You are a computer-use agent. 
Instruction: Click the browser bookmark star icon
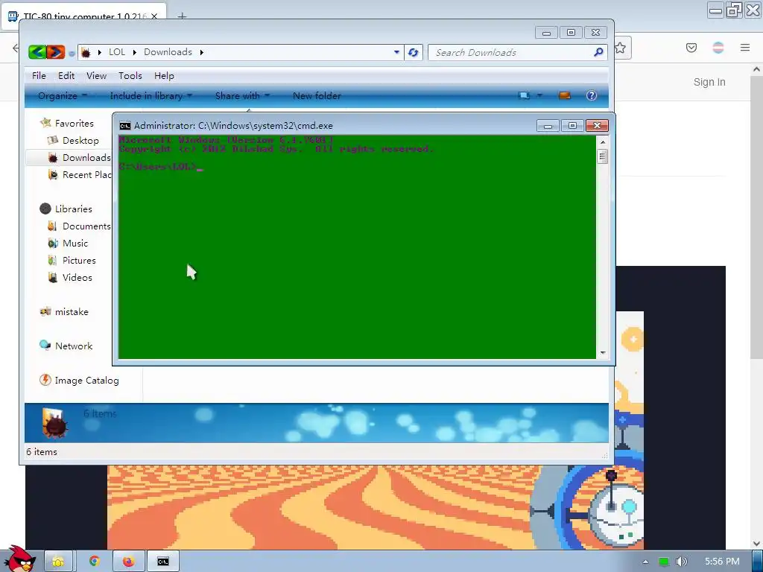[x=620, y=48]
